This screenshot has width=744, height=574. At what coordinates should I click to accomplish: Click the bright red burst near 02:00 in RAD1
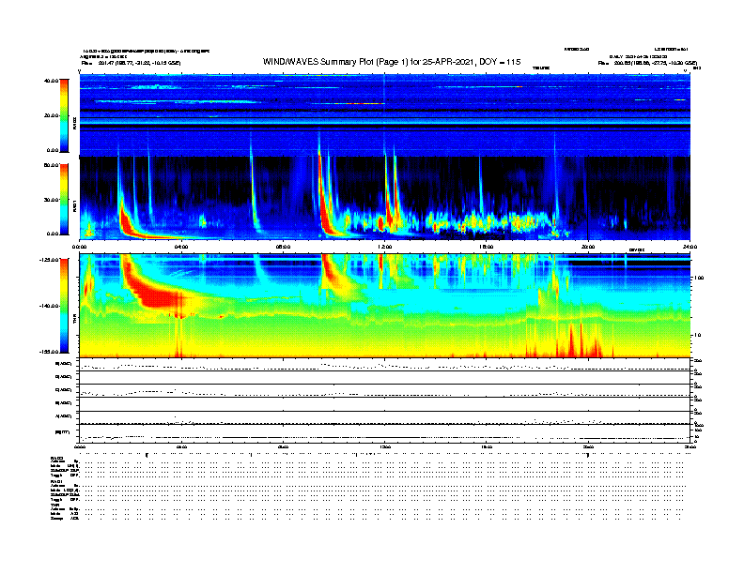point(126,221)
